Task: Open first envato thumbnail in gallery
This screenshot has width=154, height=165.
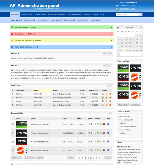Action: coord(123,68)
